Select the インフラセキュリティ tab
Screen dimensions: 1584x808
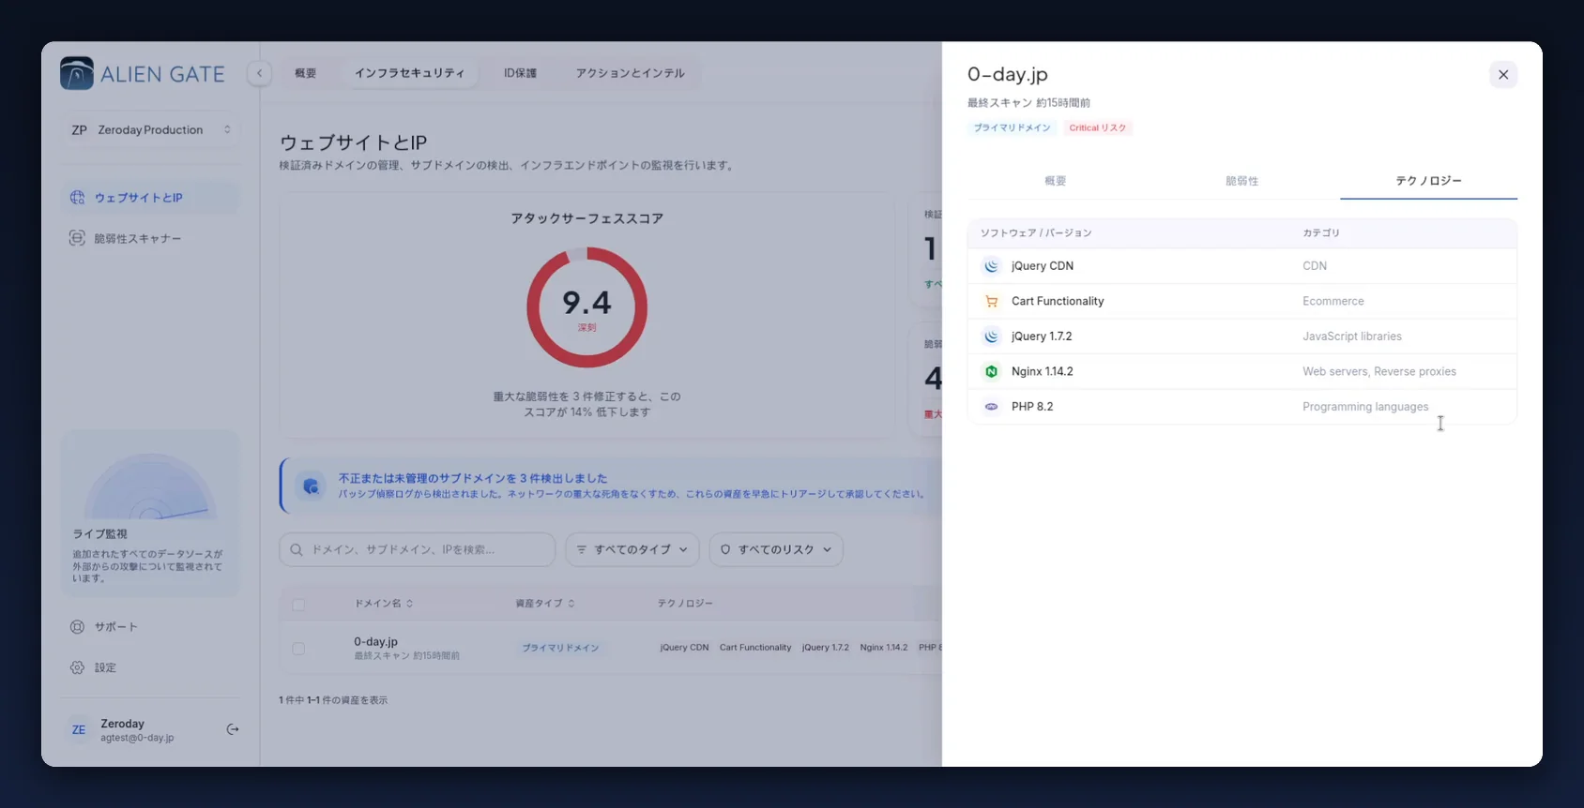tap(409, 73)
